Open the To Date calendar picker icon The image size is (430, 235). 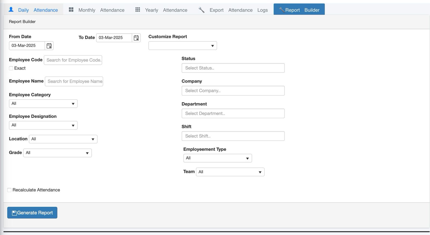point(136,38)
